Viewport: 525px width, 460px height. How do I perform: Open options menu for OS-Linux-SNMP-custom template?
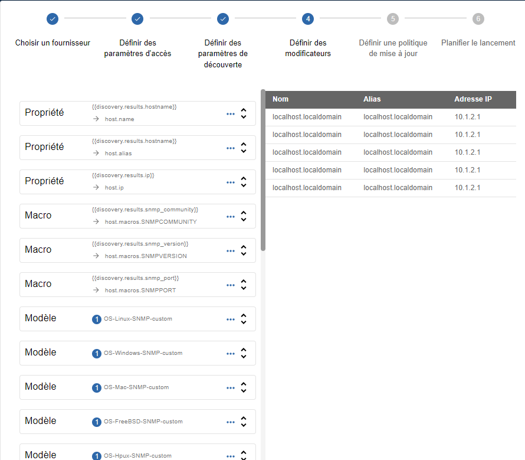click(231, 319)
